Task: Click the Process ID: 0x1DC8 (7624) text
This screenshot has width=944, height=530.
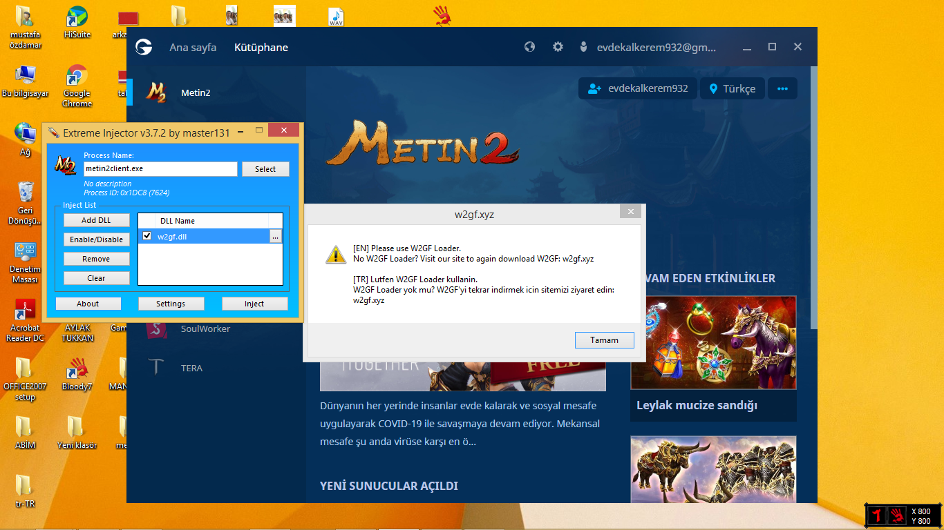Action: (x=126, y=193)
